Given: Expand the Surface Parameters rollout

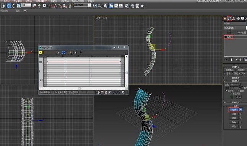Looking at the screenshot, I should click(235, 78).
